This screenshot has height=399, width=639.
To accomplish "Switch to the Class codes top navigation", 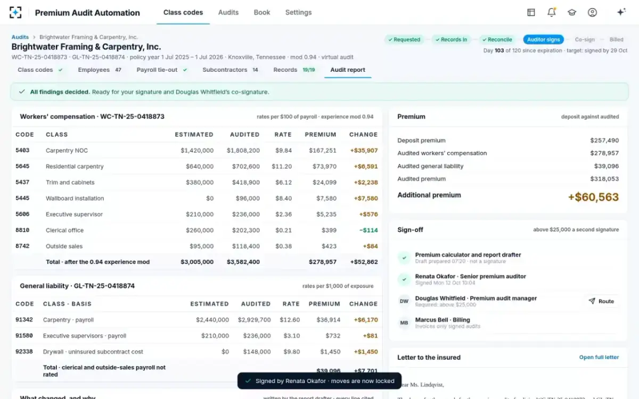I will [183, 12].
